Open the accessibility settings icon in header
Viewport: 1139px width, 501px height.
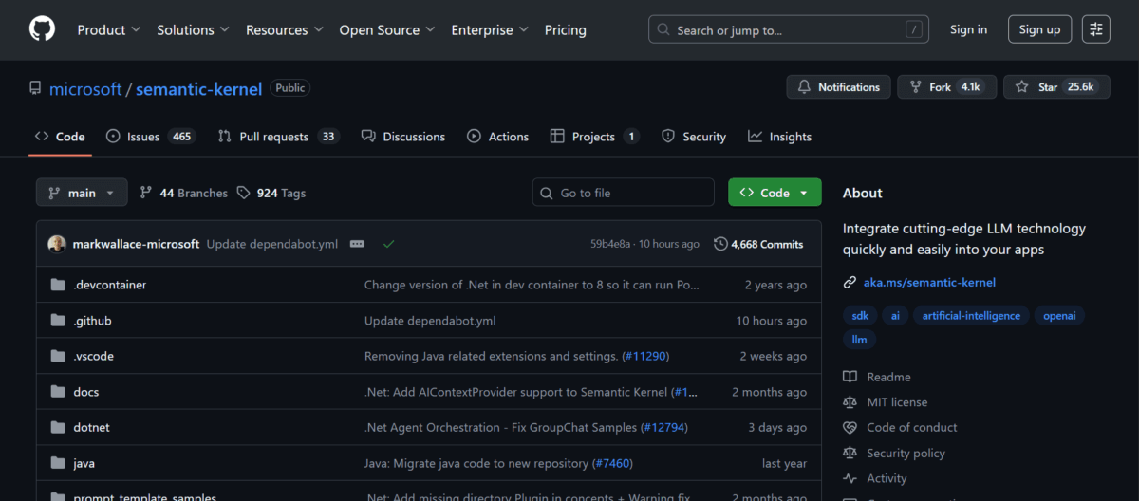[1095, 29]
